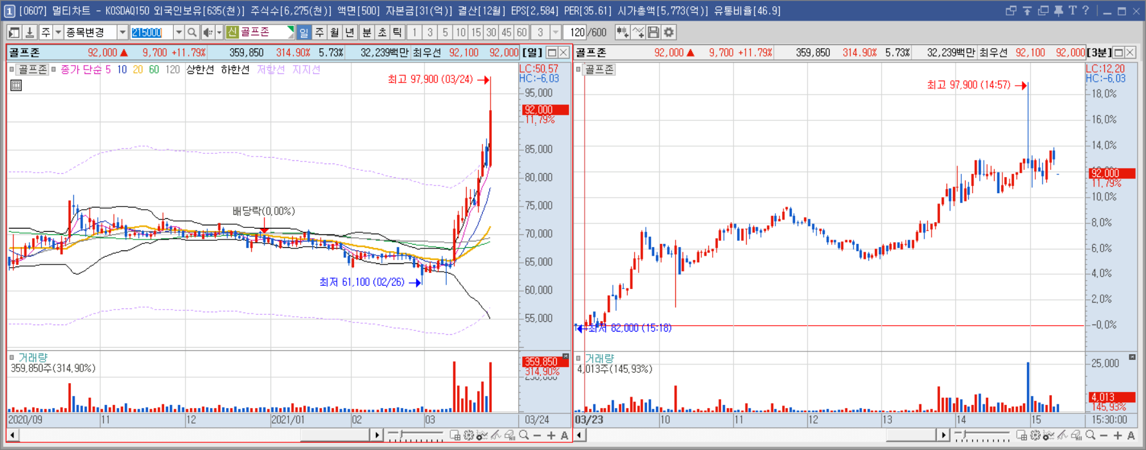Open data grid icon in daily chart

tap(16, 85)
